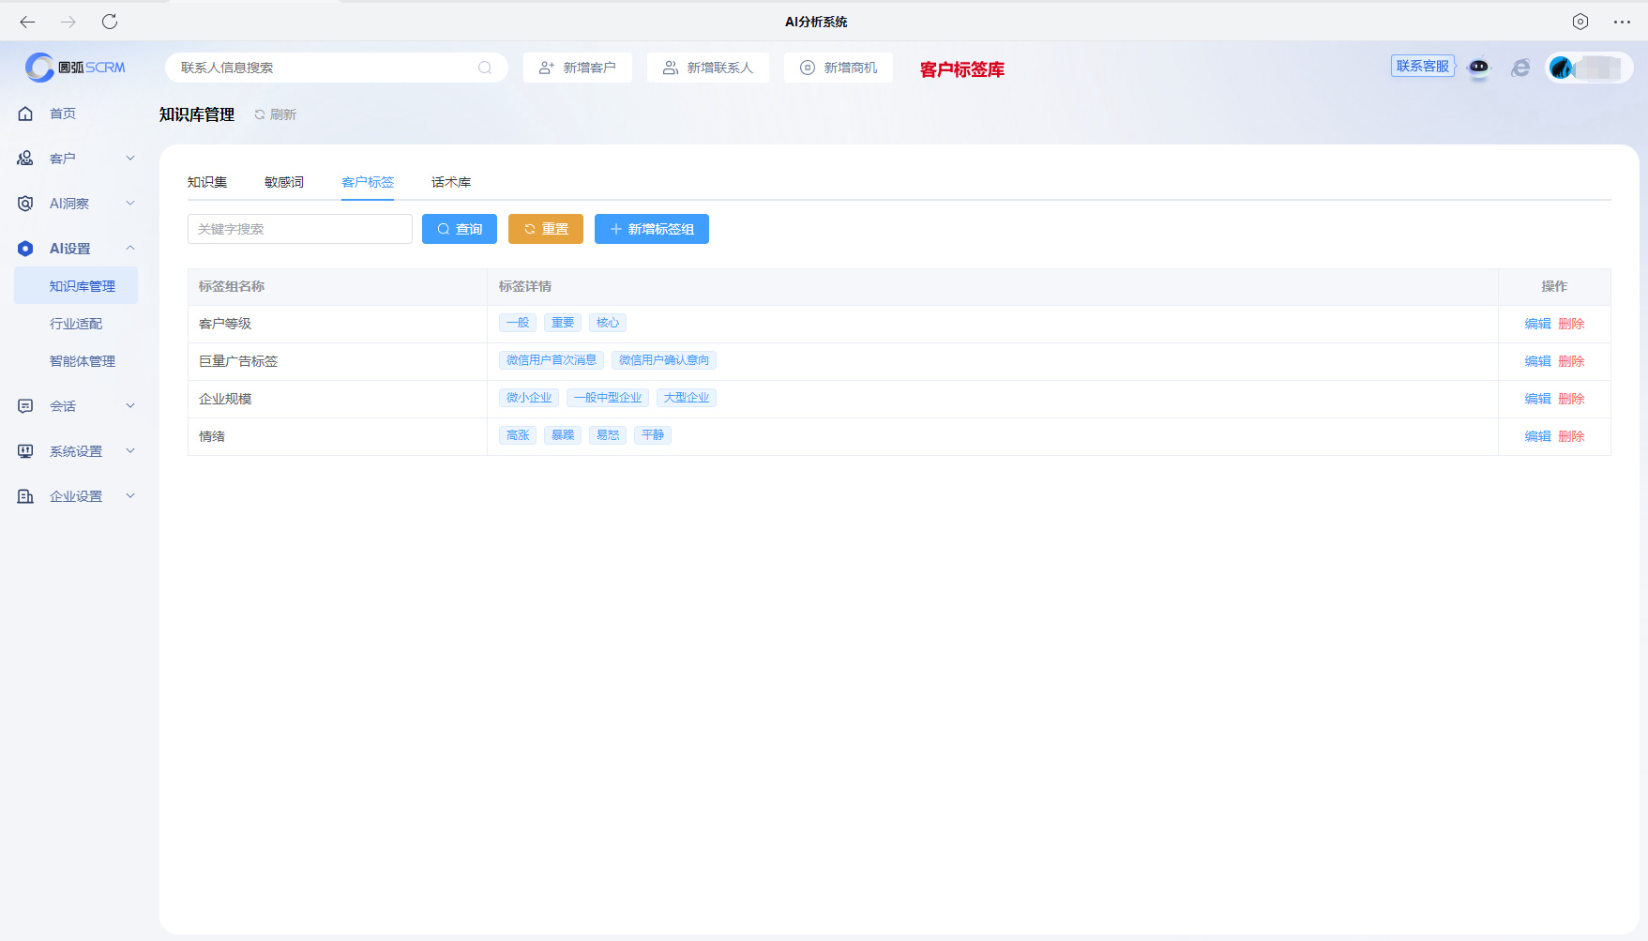Switch to the 话术库 tab
Viewport: 1648px width, 941px height.
(450, 182)
